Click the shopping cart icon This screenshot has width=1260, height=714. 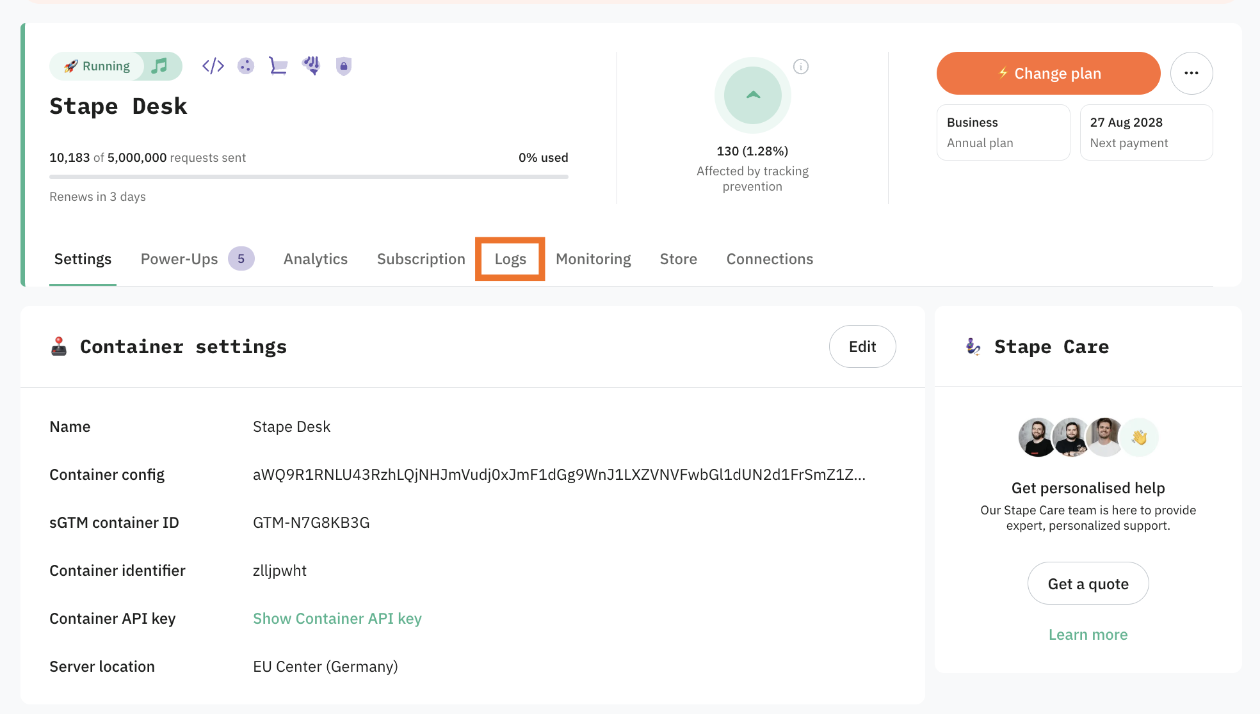(278, 66)
